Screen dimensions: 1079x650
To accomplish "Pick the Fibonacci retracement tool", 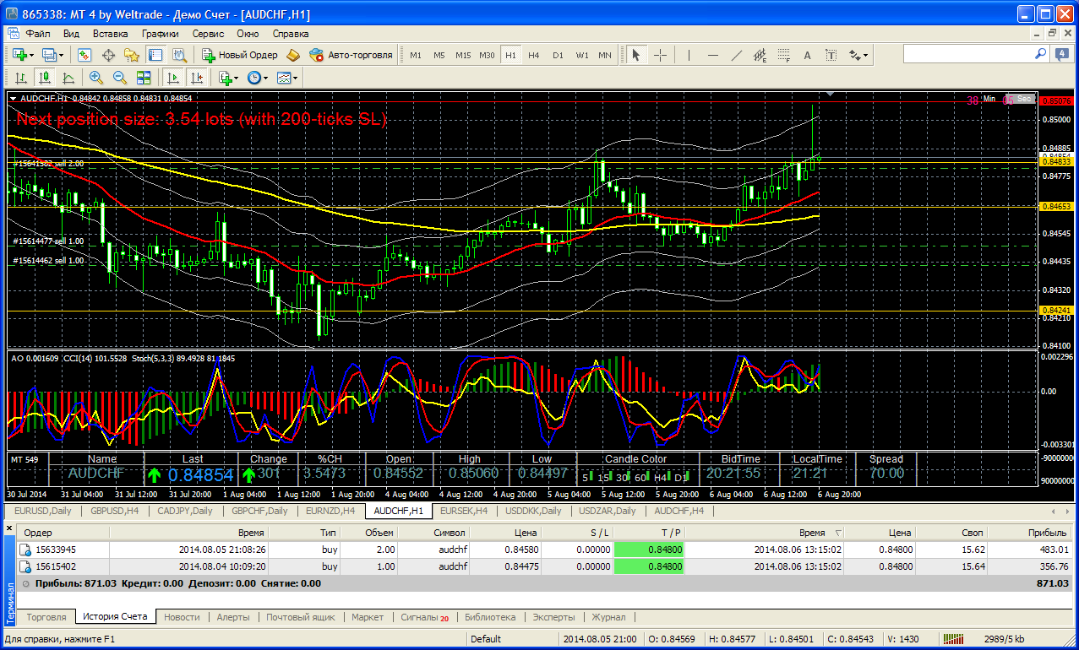I will 782,55.
